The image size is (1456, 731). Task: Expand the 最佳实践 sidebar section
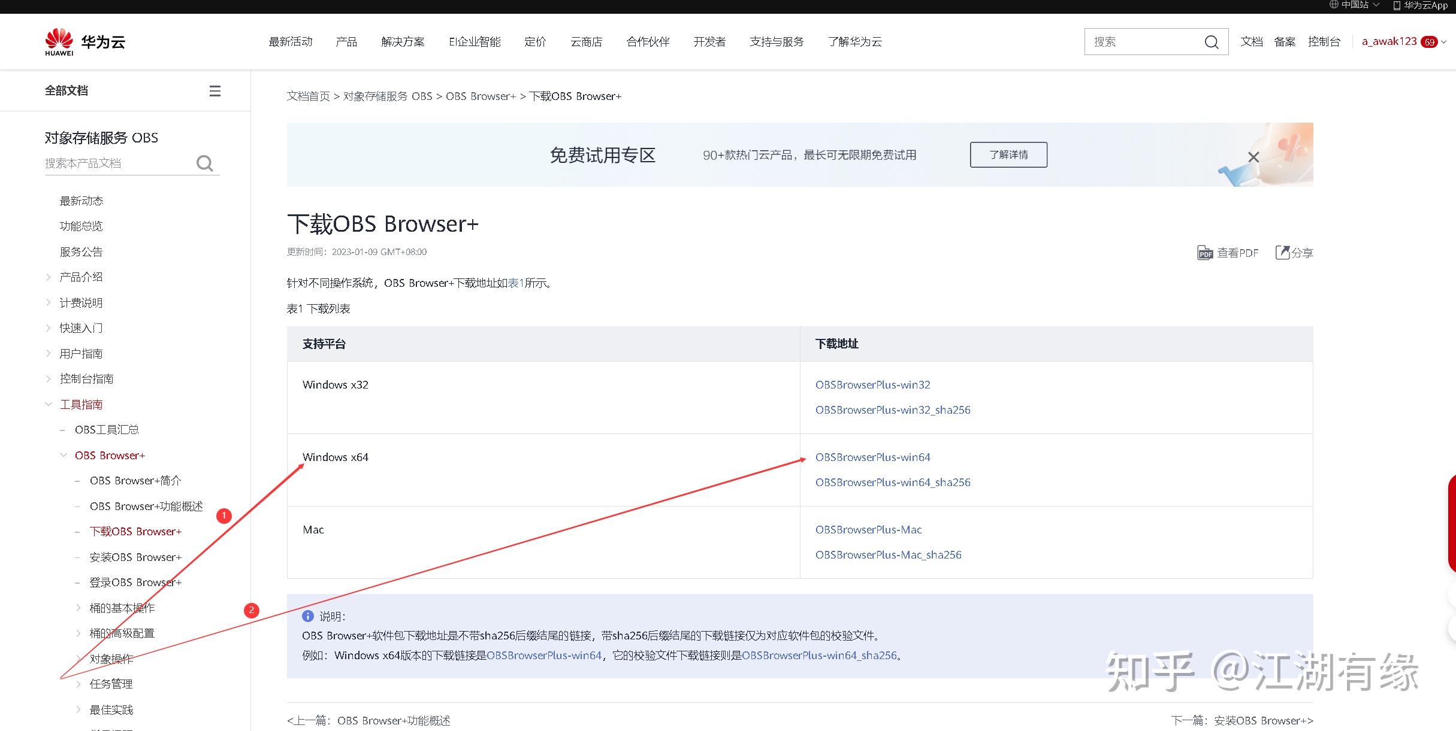click(x=78, y=709)
